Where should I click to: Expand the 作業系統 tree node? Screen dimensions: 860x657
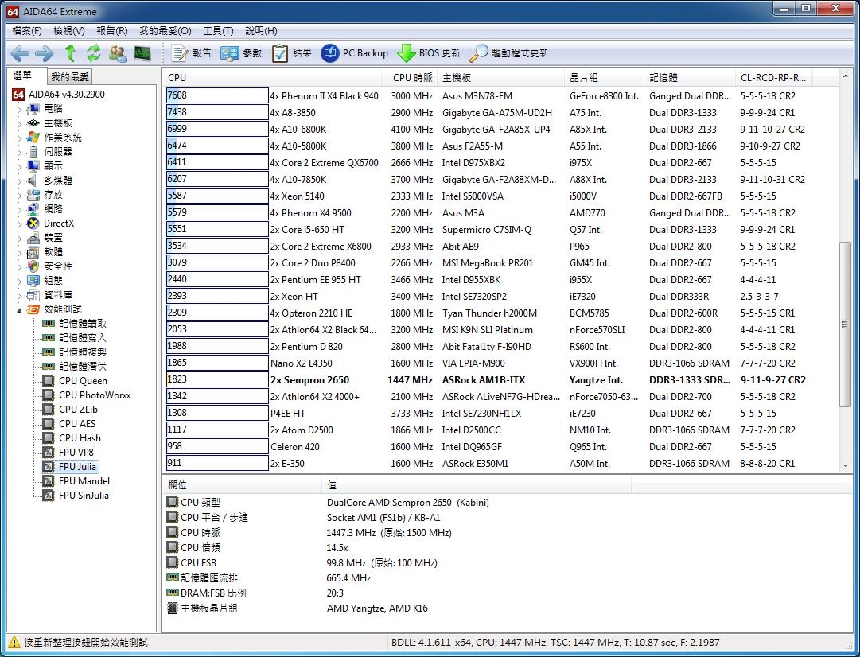pos(19,138)
